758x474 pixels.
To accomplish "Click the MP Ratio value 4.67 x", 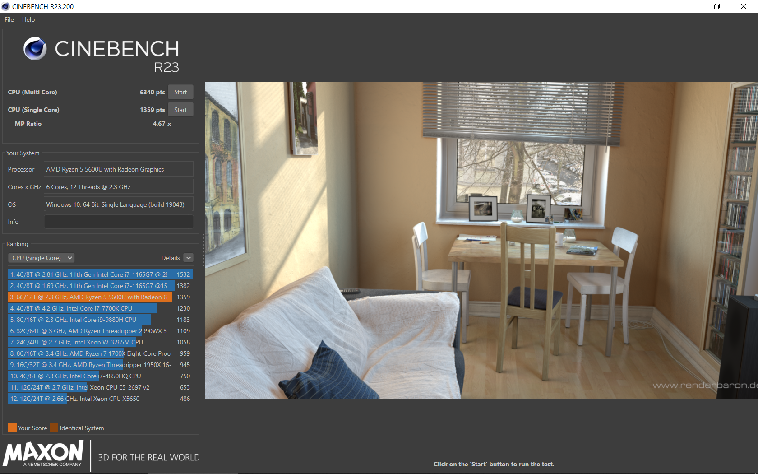I will [162, 124].
